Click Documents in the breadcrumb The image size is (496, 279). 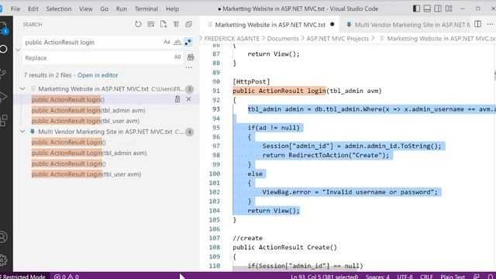283,39
